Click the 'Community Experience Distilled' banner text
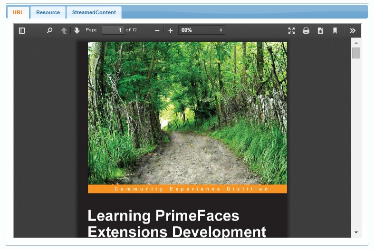The width and height of the screenshot is (374, 250). [x=192, y=189]
